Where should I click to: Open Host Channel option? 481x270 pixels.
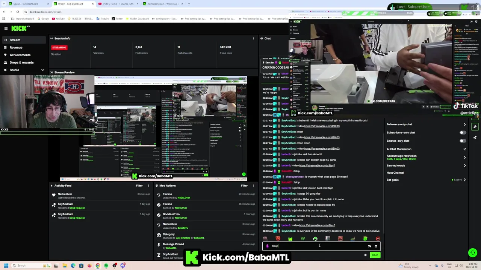395,172
